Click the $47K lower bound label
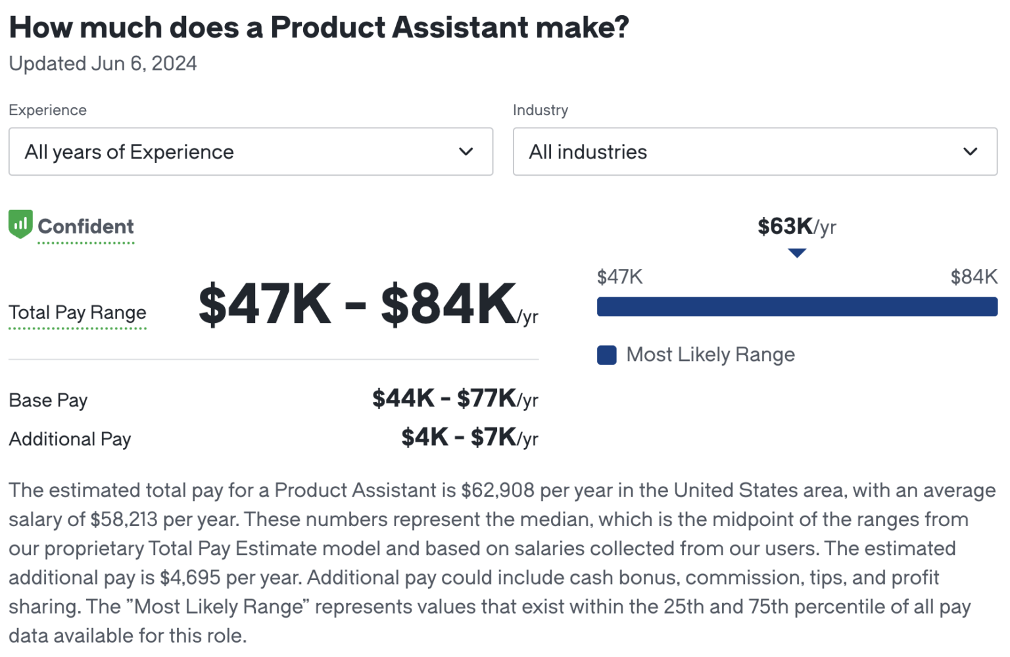The height and width of the screenshot is (657, 1010). 619,277
